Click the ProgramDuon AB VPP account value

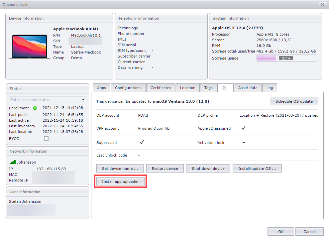tap(154, 128)
